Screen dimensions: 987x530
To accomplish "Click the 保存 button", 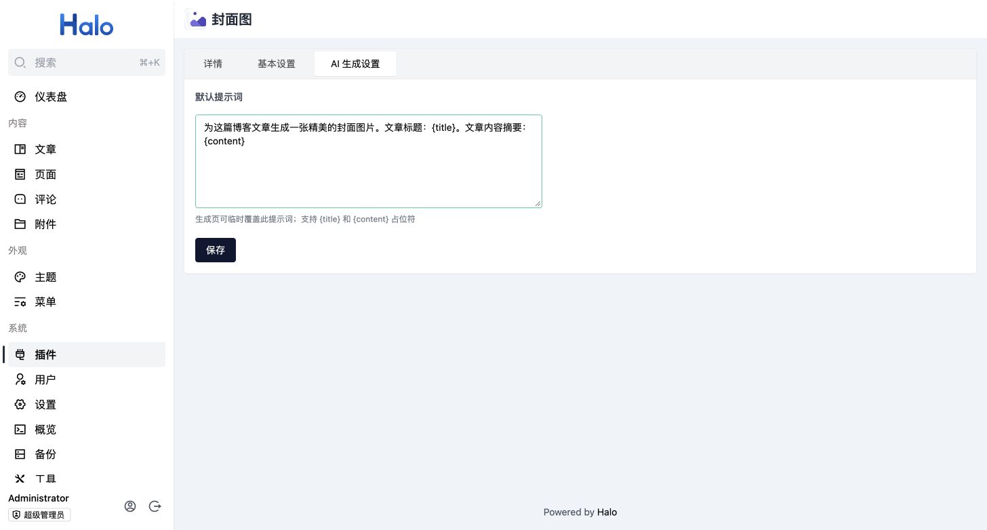I will [x=216, y=250].
